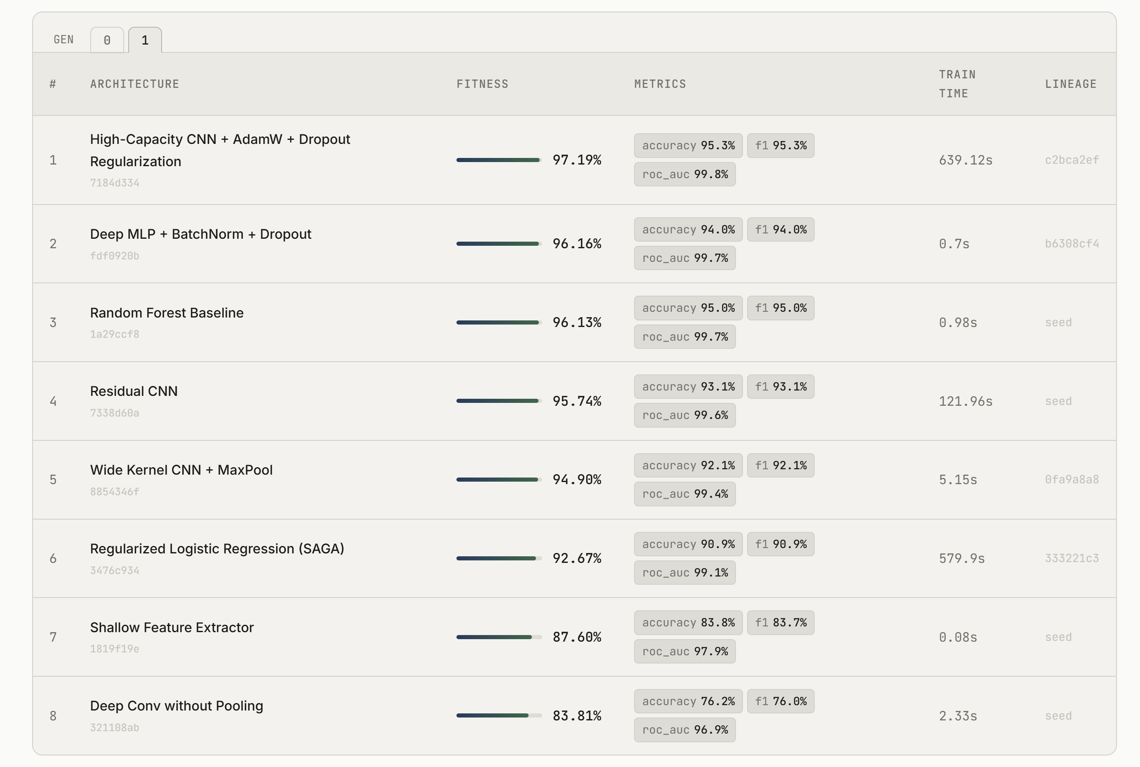Image resolution: width=1140 pixels, height=767 pixels.
Task: Select generation 1 tab
Action: tap(145, 40)
